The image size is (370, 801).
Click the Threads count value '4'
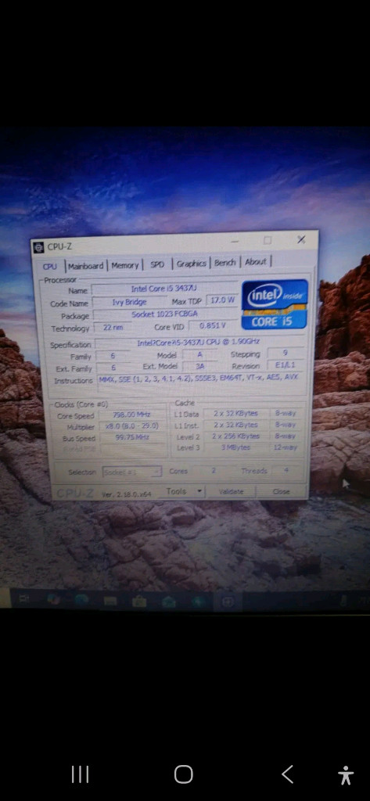tap(286, 470)
